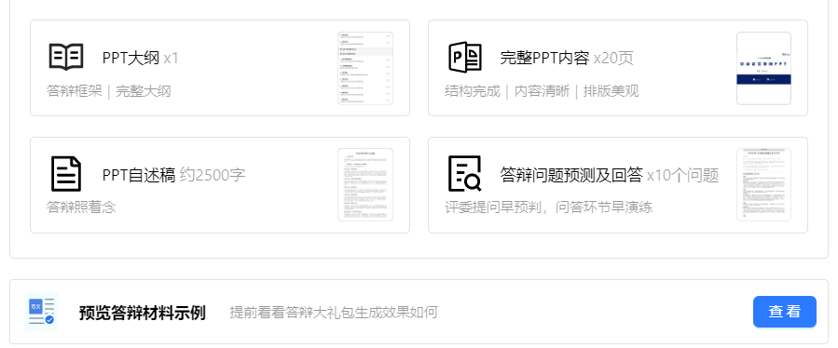Image resolution: width=838 pixels, height=348 pixels.
Task: Open the 完整PPT内容 cover slide thumbnail
Action: (763, 68)
